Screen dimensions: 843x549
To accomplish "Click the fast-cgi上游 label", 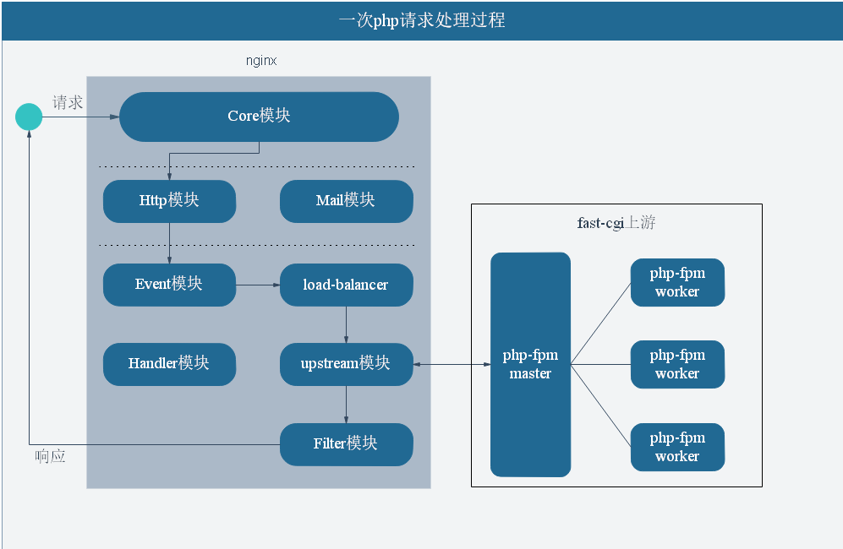I will click(x=616, y=222).
